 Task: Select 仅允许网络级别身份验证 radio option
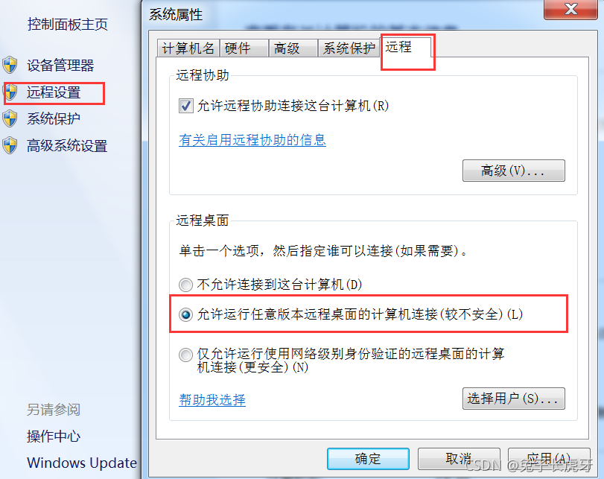(x=185, y=355)
